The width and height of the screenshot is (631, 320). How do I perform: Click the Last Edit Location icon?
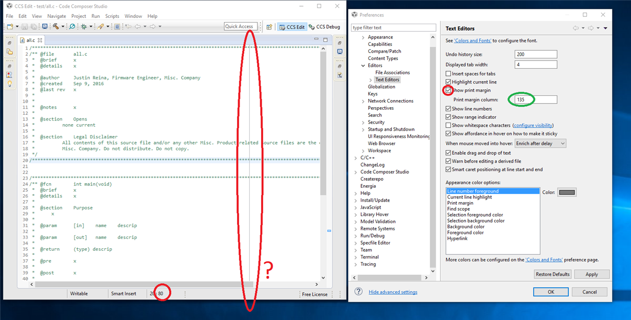[x=128, y=26]
